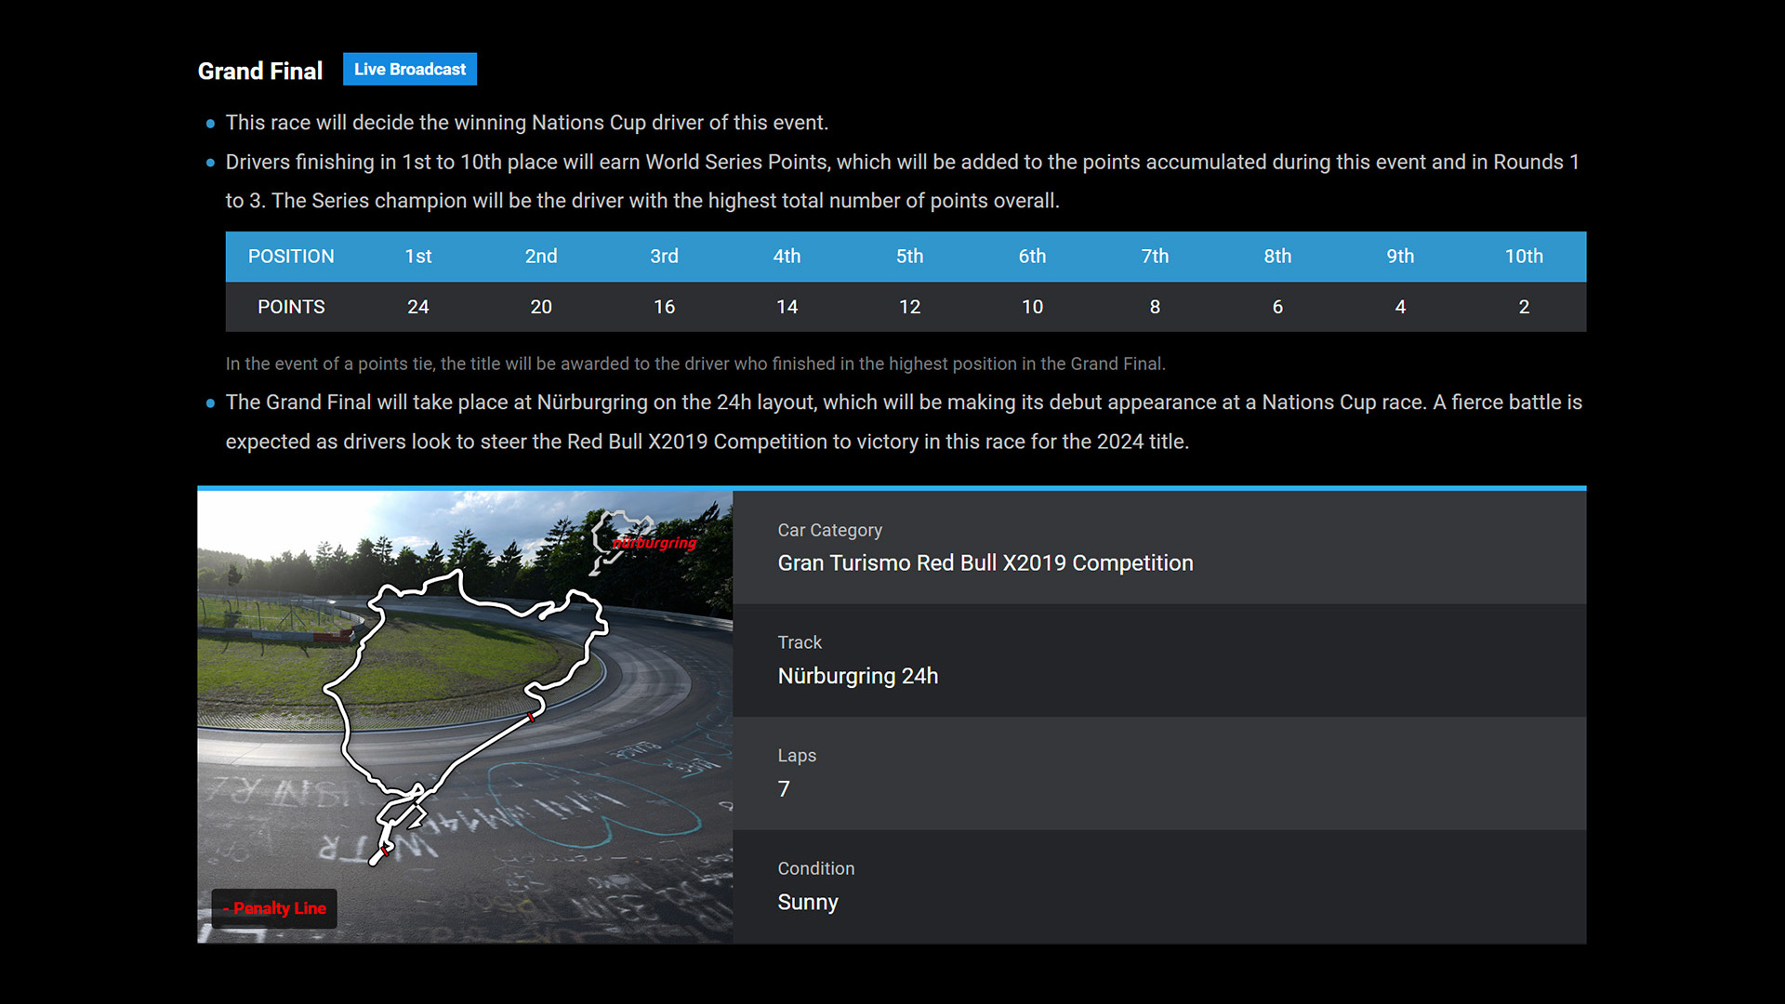Image resolution: width=1785 pixels, height=1004 pixels.
Task: Click the POINTS row label
Action: point(290,307)
